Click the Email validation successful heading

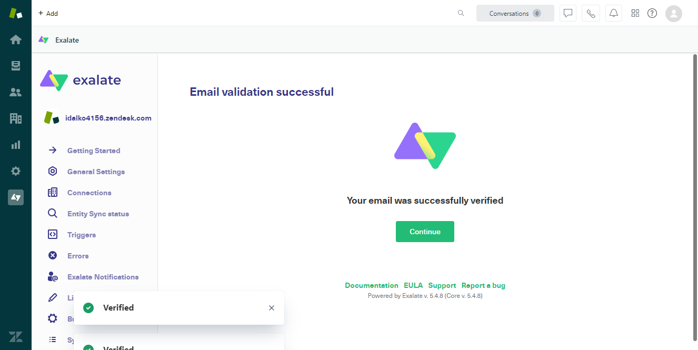coord(262,92)
